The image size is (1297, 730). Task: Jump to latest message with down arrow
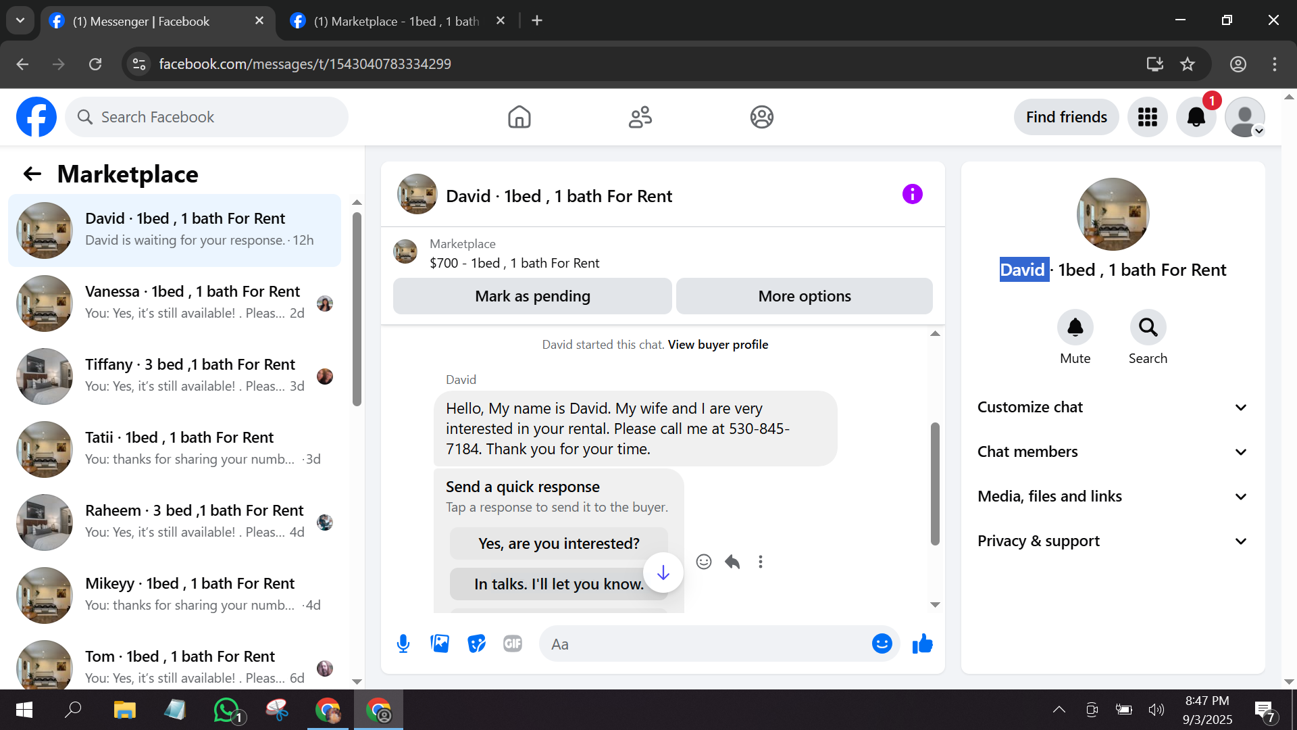663,573
